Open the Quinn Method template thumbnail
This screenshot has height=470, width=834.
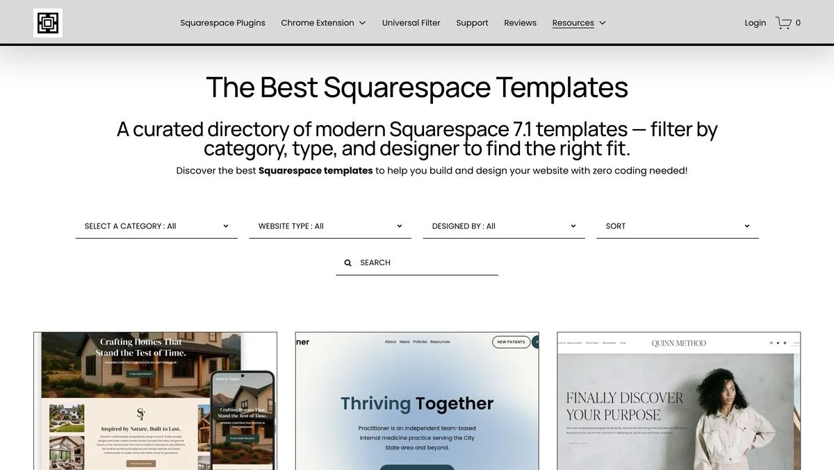(679, 401)
